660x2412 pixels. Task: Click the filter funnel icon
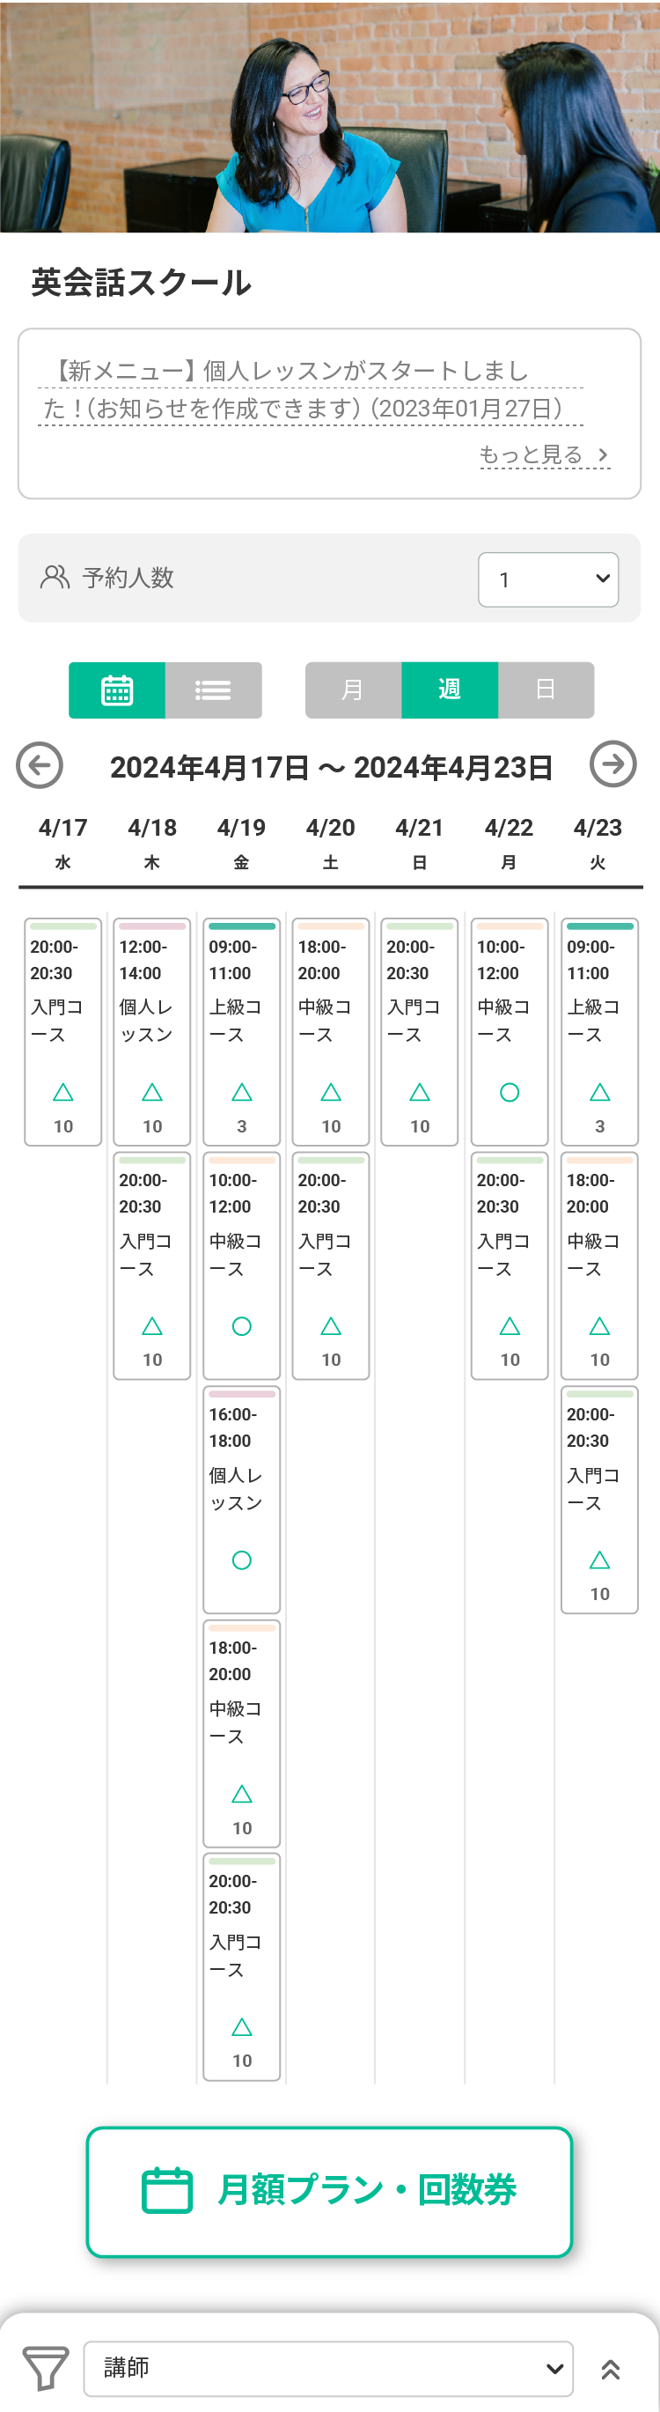(45, 2368)
